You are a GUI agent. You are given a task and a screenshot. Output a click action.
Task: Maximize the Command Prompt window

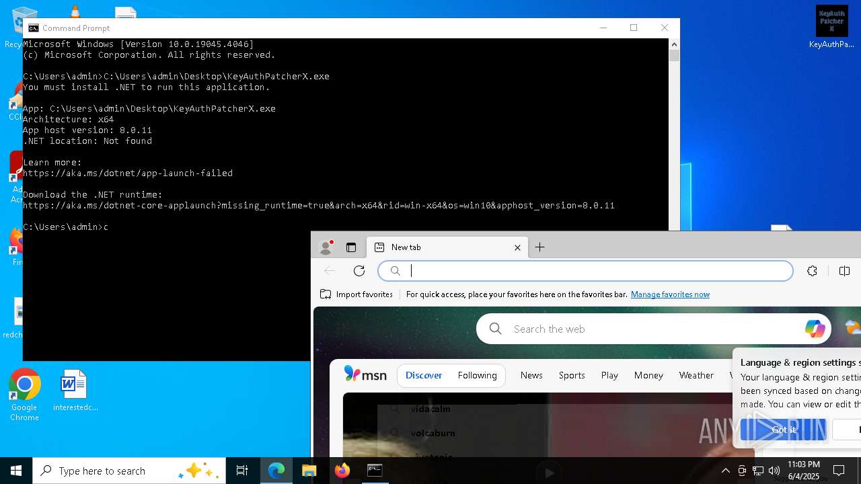point(634,28)
